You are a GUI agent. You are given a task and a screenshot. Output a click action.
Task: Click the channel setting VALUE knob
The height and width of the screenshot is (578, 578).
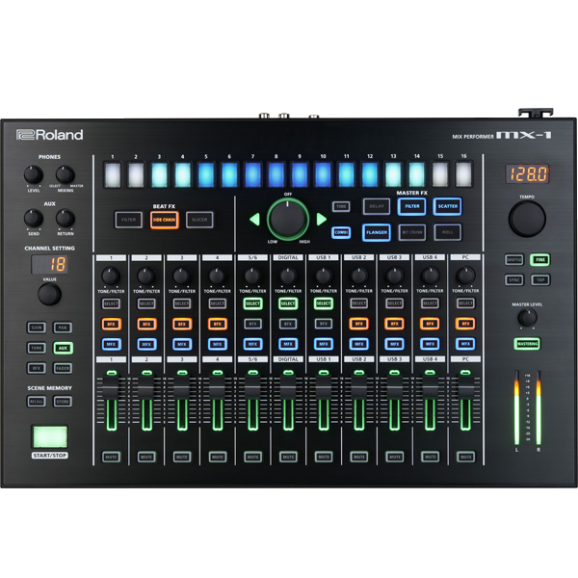tap(49, 294)
